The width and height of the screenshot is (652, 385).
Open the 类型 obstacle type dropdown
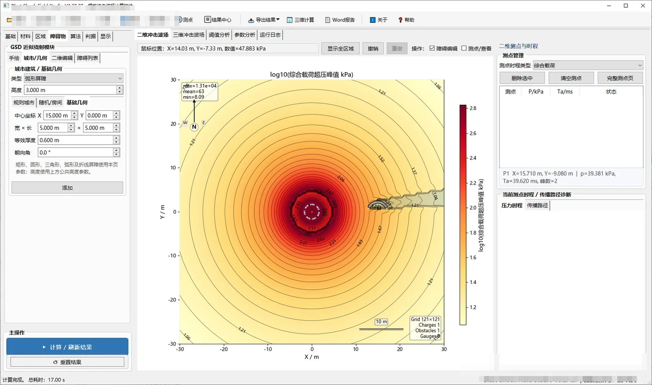click(73, 78)
